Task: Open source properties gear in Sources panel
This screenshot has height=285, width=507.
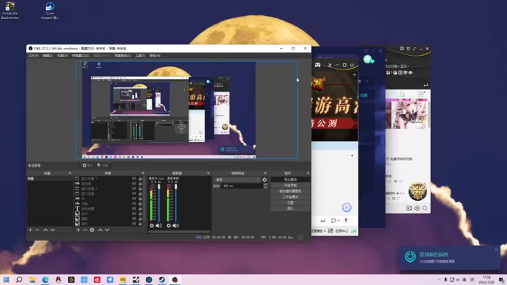Action: pyautogui.click(x=93, y=230)
